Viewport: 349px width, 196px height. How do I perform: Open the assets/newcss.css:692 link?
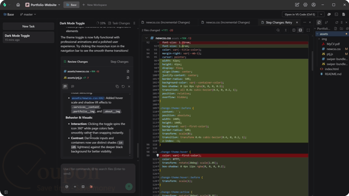click(x=87, y=98)
